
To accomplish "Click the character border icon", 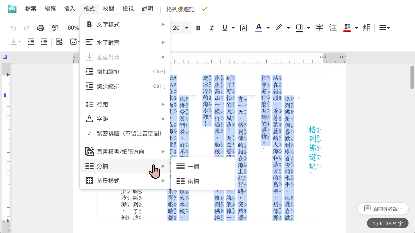I will click(x=243, y=28).
